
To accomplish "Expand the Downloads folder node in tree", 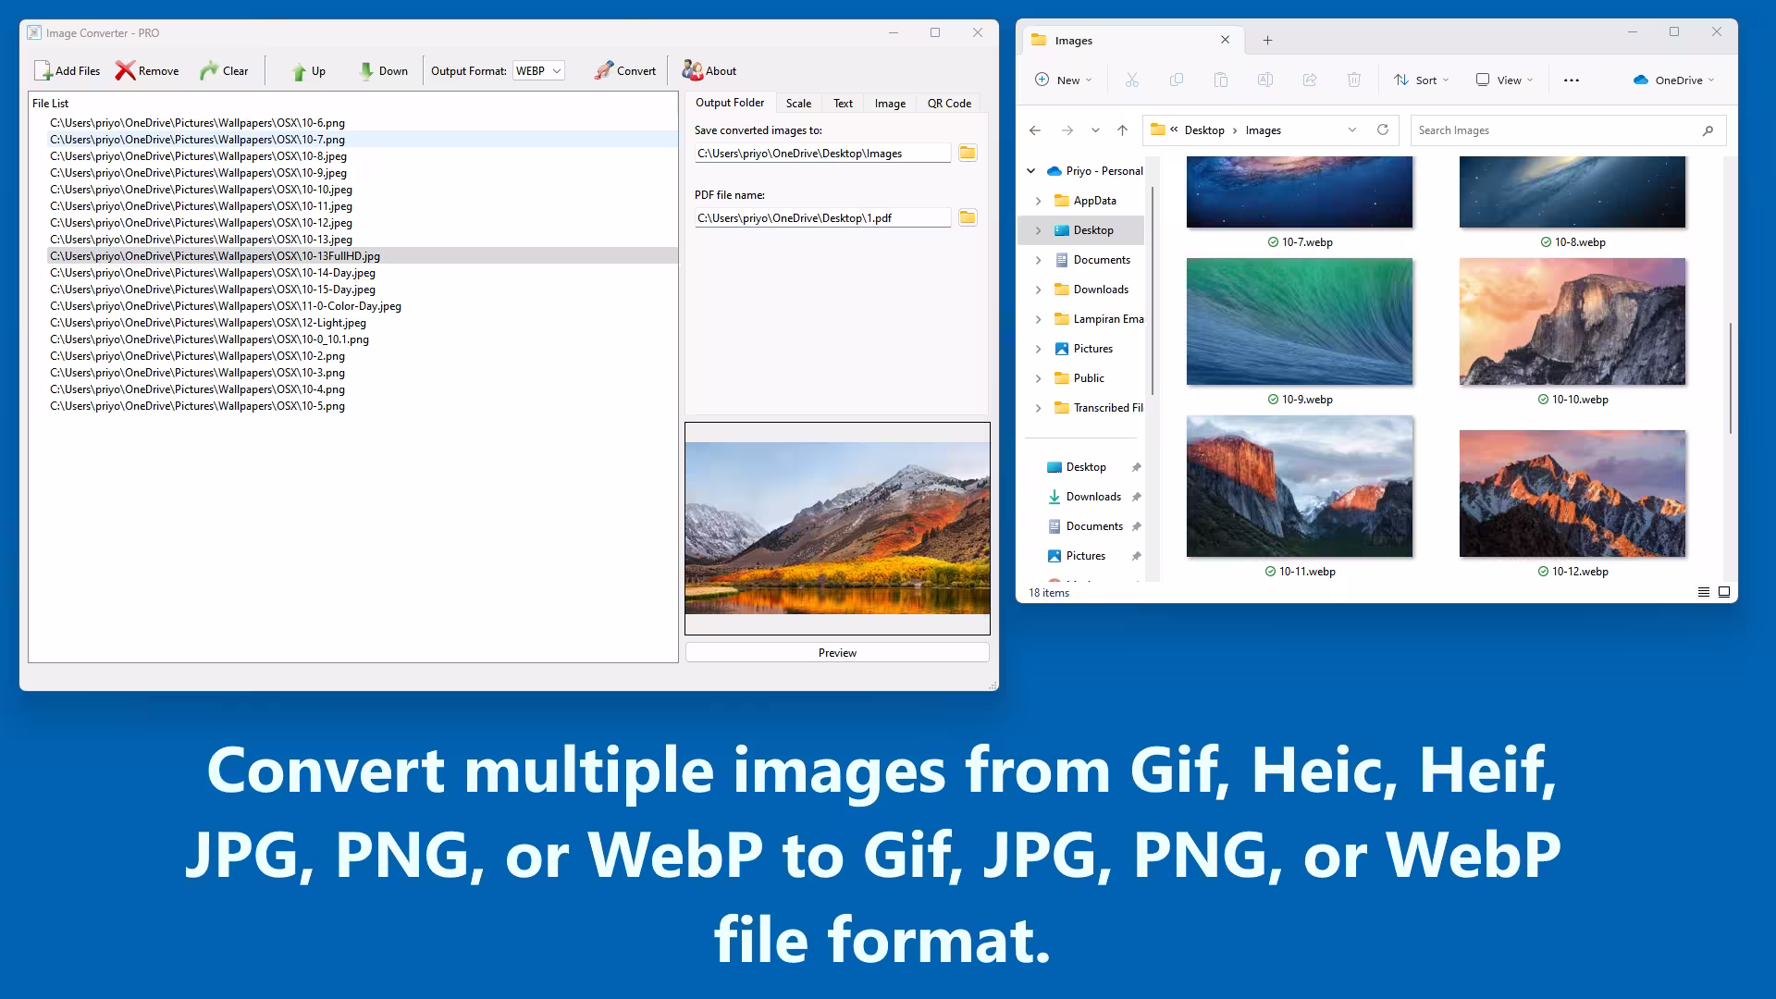I will pyautogui.click(x=1038, y=290).
